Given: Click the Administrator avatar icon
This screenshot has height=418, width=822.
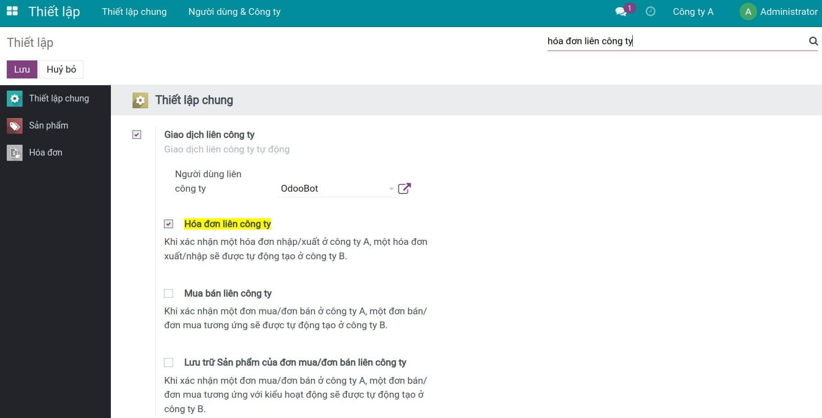Looking at the screenshot, I should (748, 12).
